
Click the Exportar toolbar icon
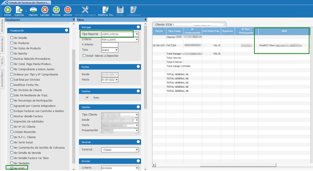point(19,10)
